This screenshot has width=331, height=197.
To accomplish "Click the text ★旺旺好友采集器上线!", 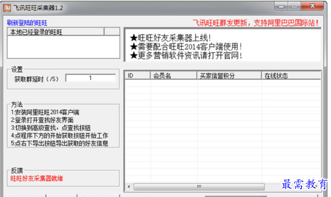I will [x=170, y=38].
